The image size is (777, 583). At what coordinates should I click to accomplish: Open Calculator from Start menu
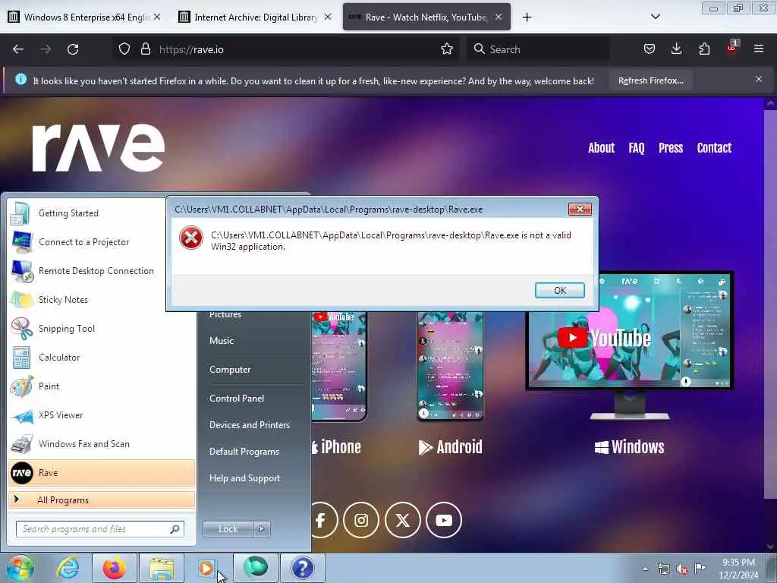click(x=102, y=357)
